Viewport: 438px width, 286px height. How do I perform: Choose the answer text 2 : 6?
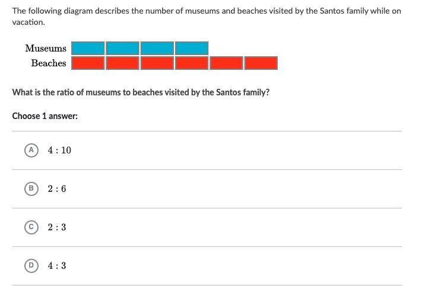click(x=57, y=189)
